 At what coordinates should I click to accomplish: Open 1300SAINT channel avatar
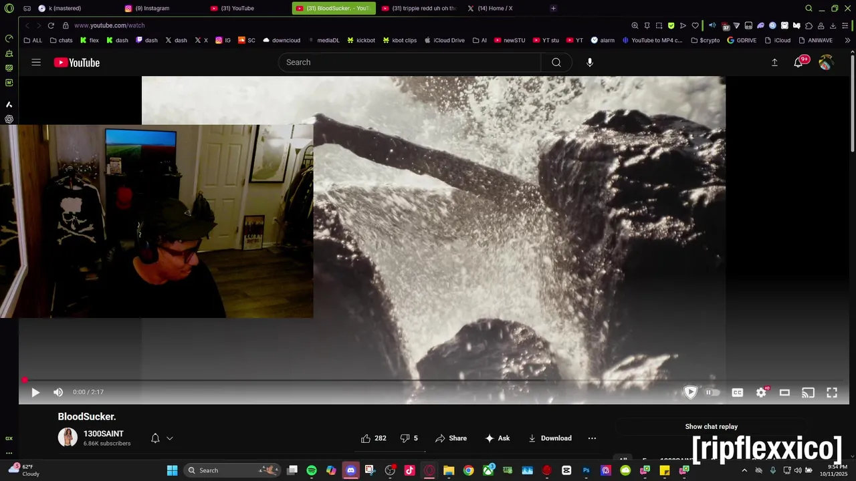(x=68, y=438)
